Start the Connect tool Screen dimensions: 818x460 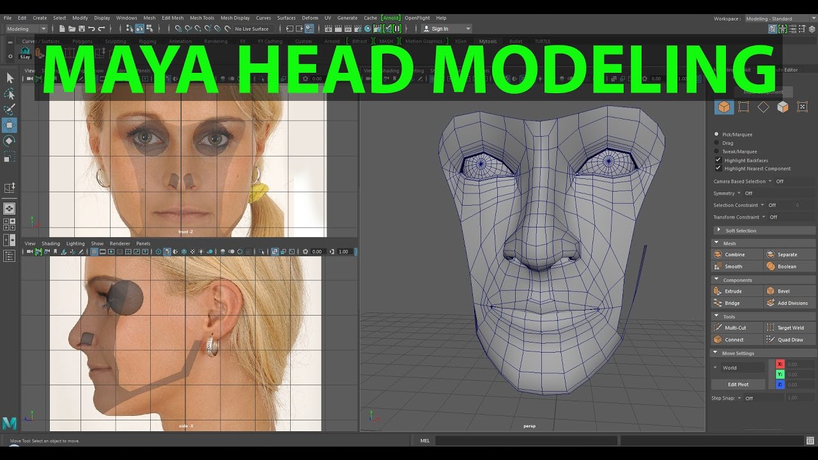click(x=737, y=339)
